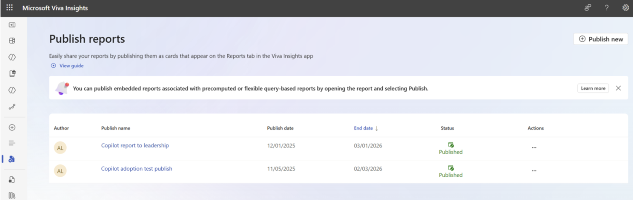The width and height of the screenshot is (633, 200).
Task: Click the help question mark icon
Action: (607, 8)
